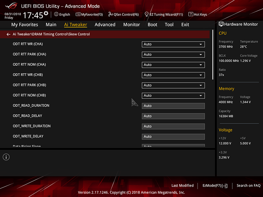Open time settings gear icon beside clock
Image resolution: width=263 pixels, height=197 pixels.
pyautogui.click(x=46, y=13)
